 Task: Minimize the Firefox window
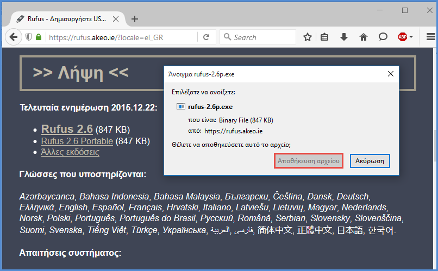(x=380, y=10)
